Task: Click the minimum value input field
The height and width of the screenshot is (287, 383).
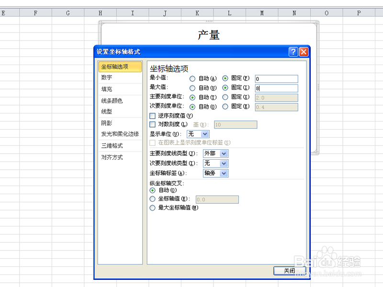Action: (x=277, y=79)
